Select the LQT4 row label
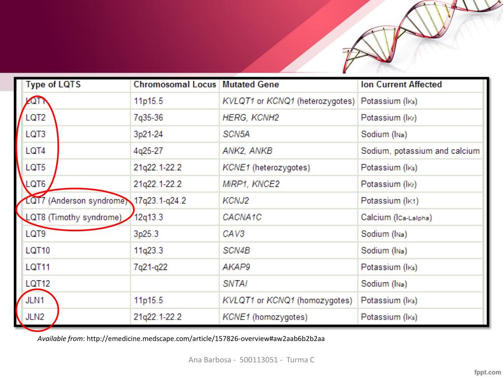503x377 pixels. [35, 151]
